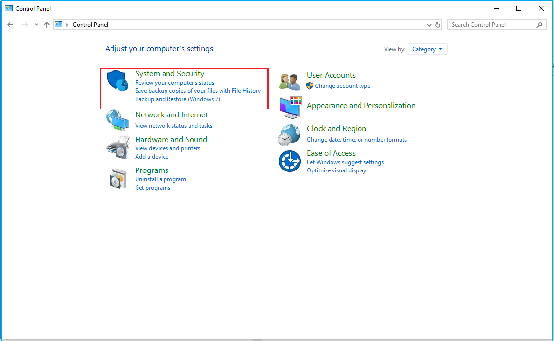This screenshot has height=341, width=554.
Task: Open Backup and Restore (Windows 7)
Action: (177, 99)
